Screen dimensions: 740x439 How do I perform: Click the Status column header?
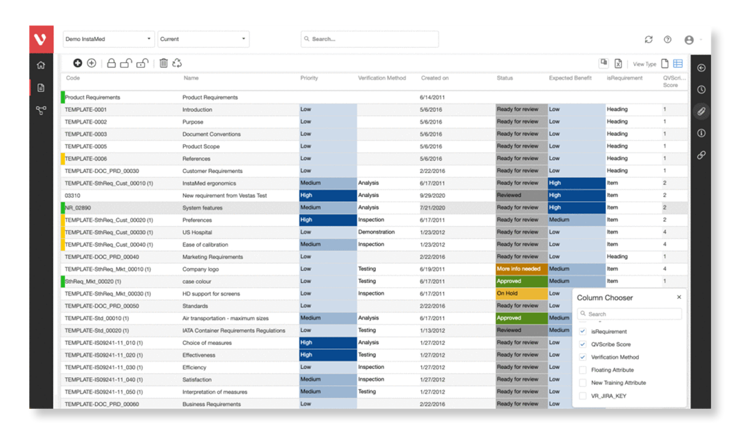pyautogui.click(x=504, y=78)
